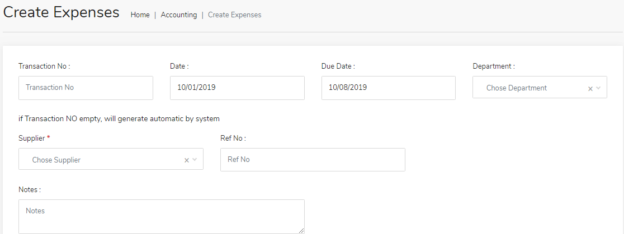Click the Create Expenses page heading

point(62,12)
